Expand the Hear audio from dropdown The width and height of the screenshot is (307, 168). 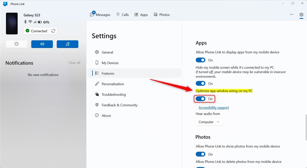(x=209, y=122)
